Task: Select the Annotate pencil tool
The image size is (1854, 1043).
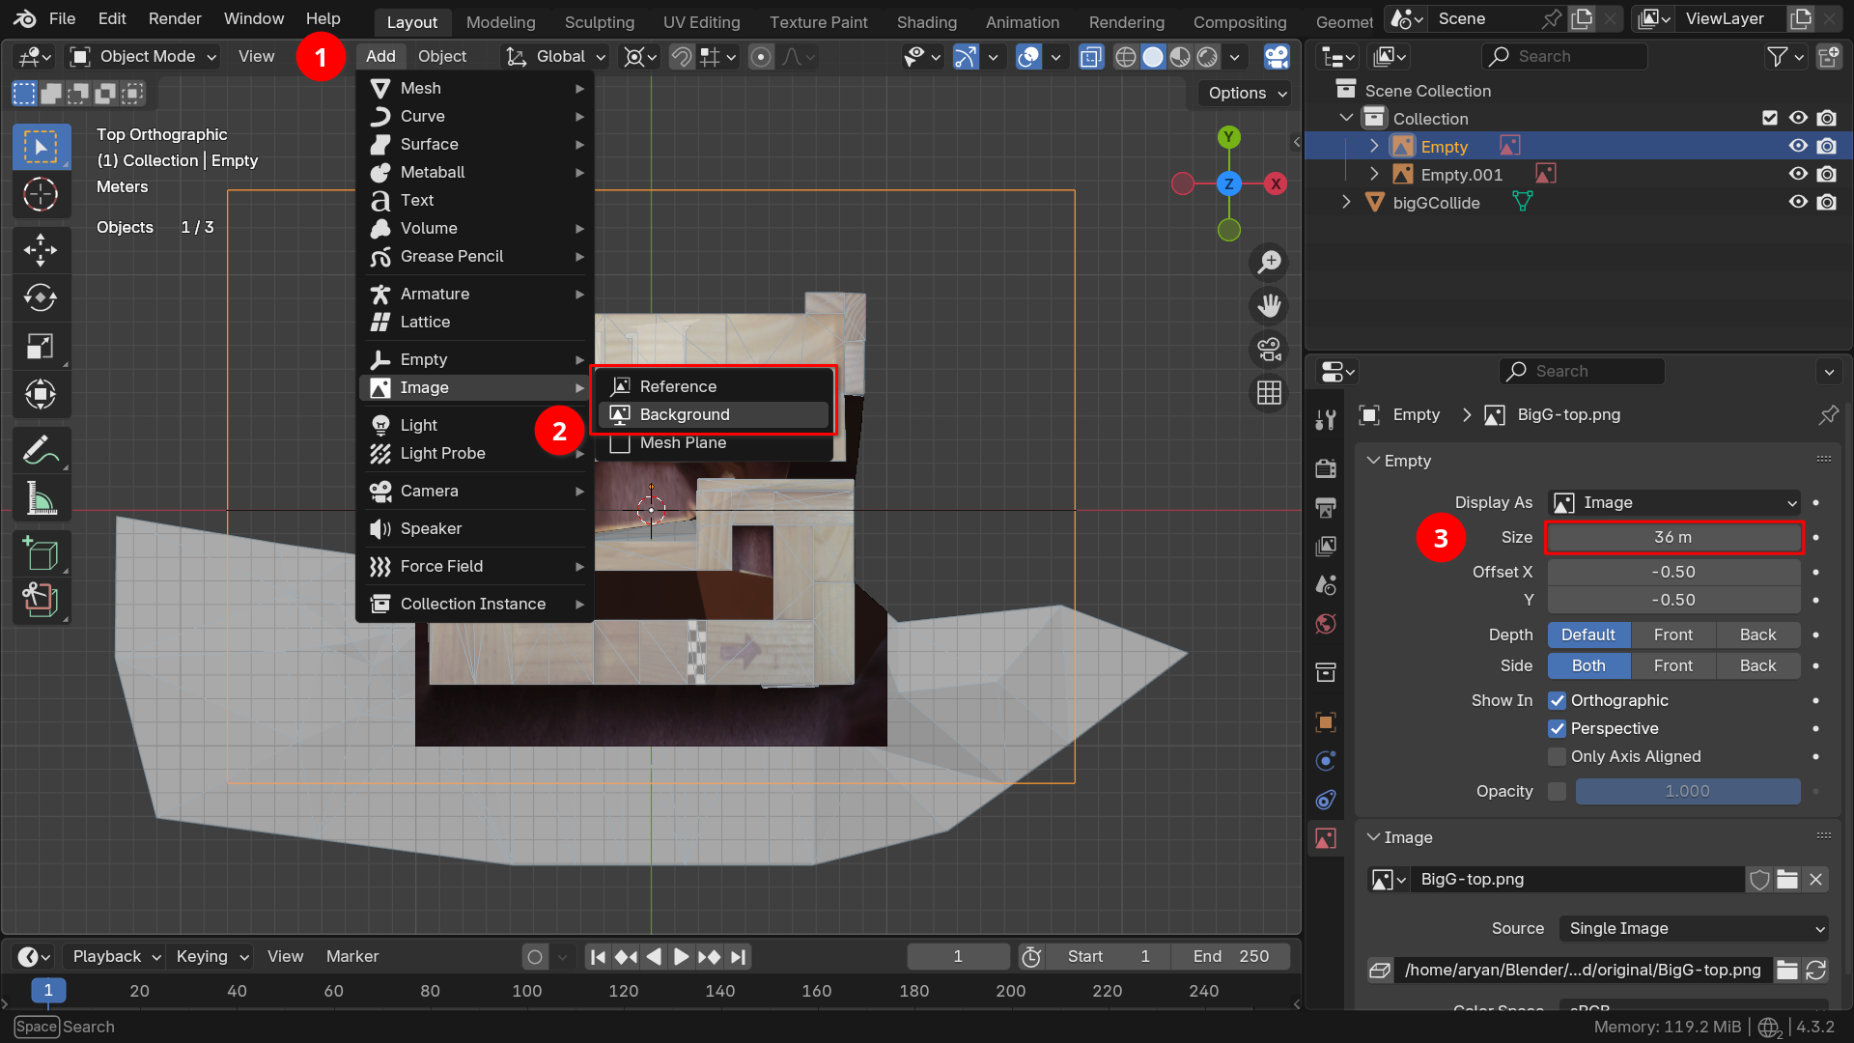Action: pos(41,450)
